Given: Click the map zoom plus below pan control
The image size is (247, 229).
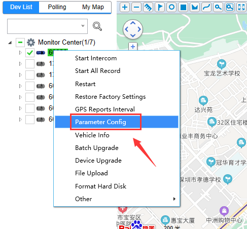Looking at the screenshot, I should tap(133, 47).
